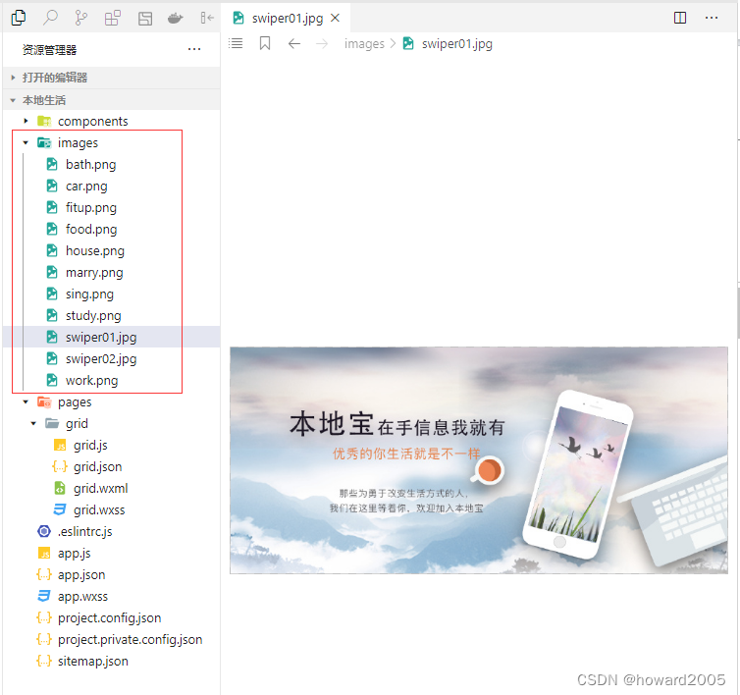Expand the 打开的编辑器 section
This screenshot has height=695, width=740.
pos(111,78)
